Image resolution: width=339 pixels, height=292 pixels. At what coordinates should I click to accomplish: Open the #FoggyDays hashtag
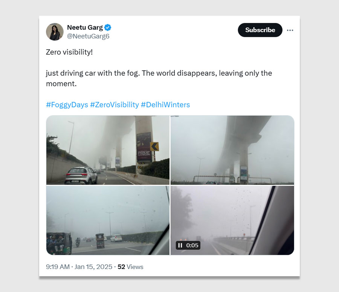[x=67, y=105]
